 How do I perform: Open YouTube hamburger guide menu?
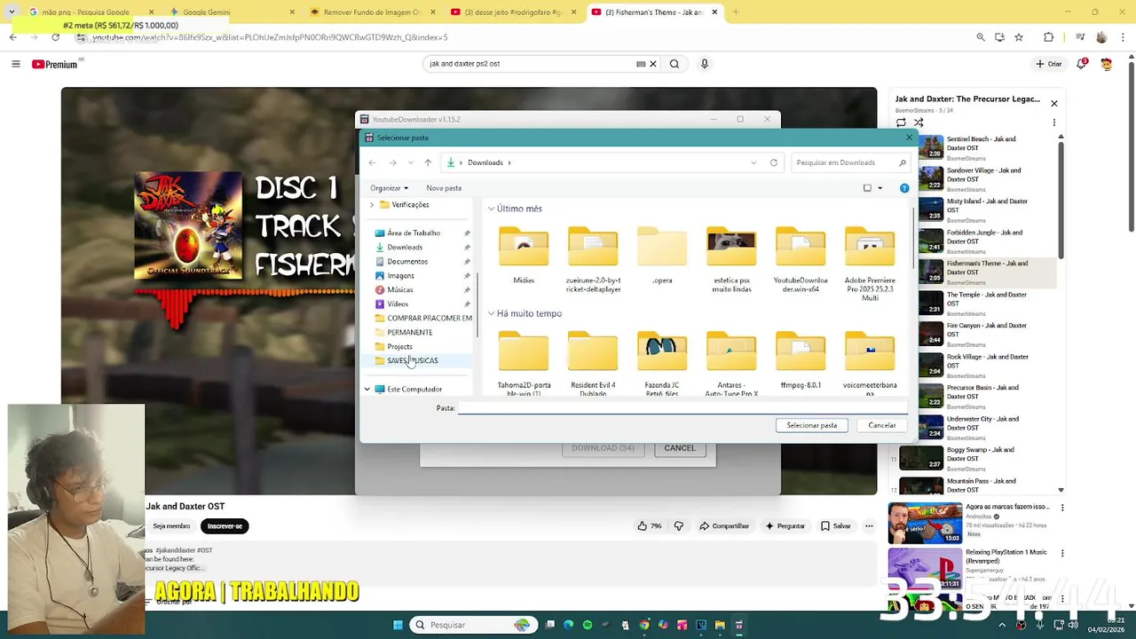click(15, 64)
